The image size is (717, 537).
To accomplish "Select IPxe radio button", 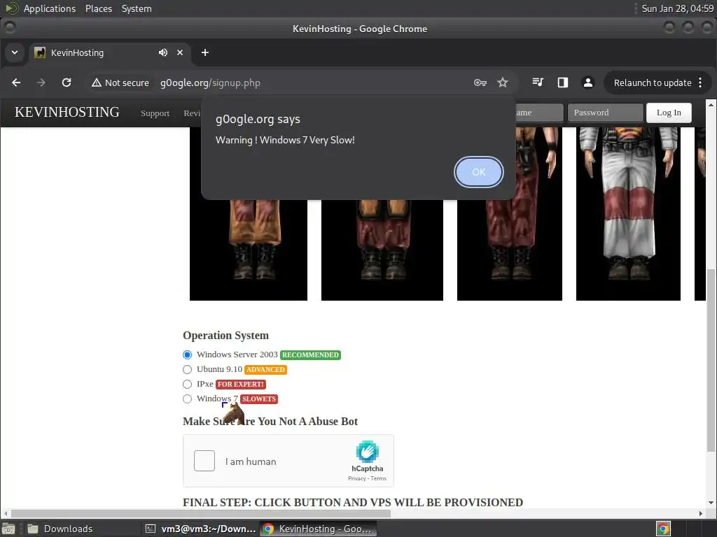I will [x=187, y=384].
